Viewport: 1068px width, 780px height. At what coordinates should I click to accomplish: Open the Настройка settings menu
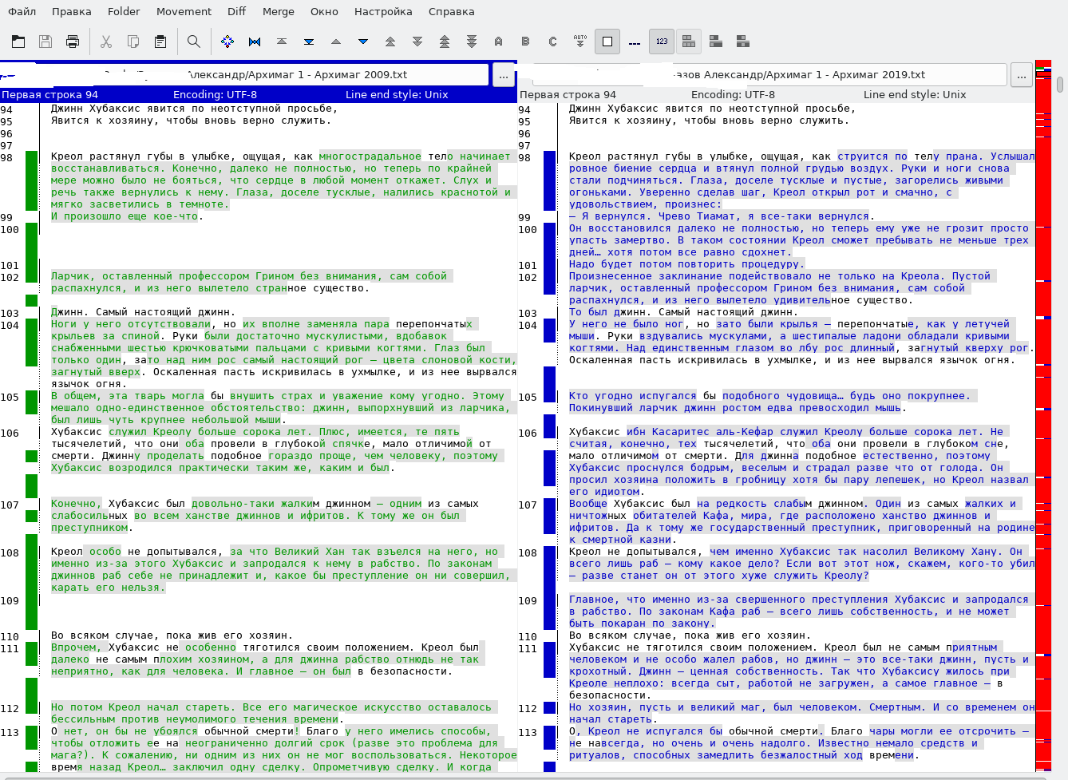pos(383,11)
